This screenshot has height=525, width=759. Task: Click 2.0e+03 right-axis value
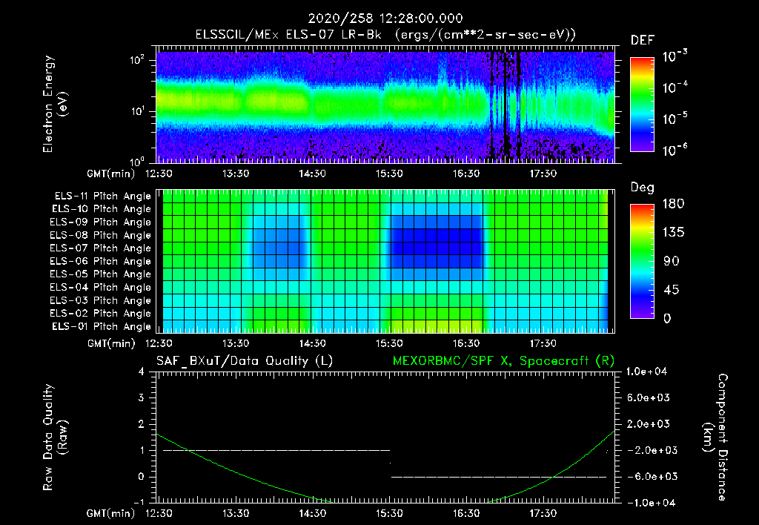click(649, 424)
